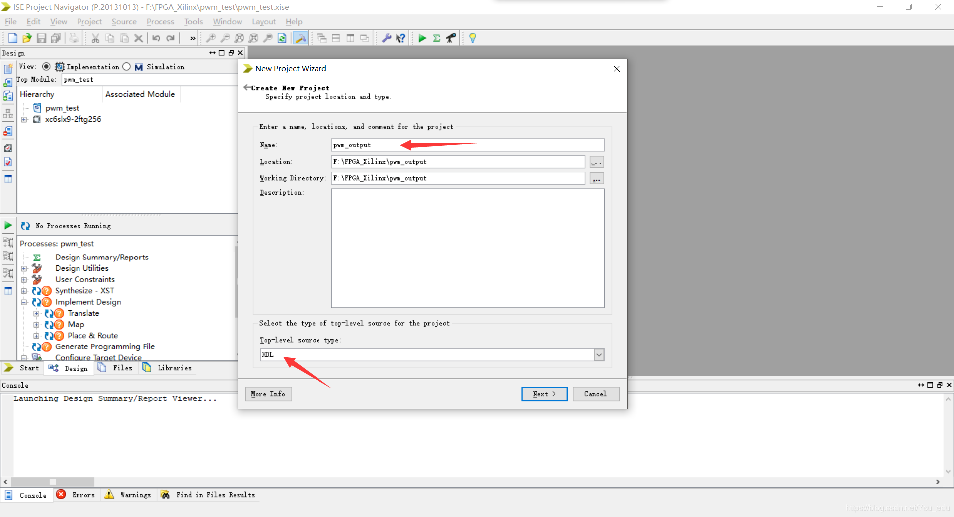954x517 pixels.
Task: Show more toolbar buttons via chevron
Action: 193,38
